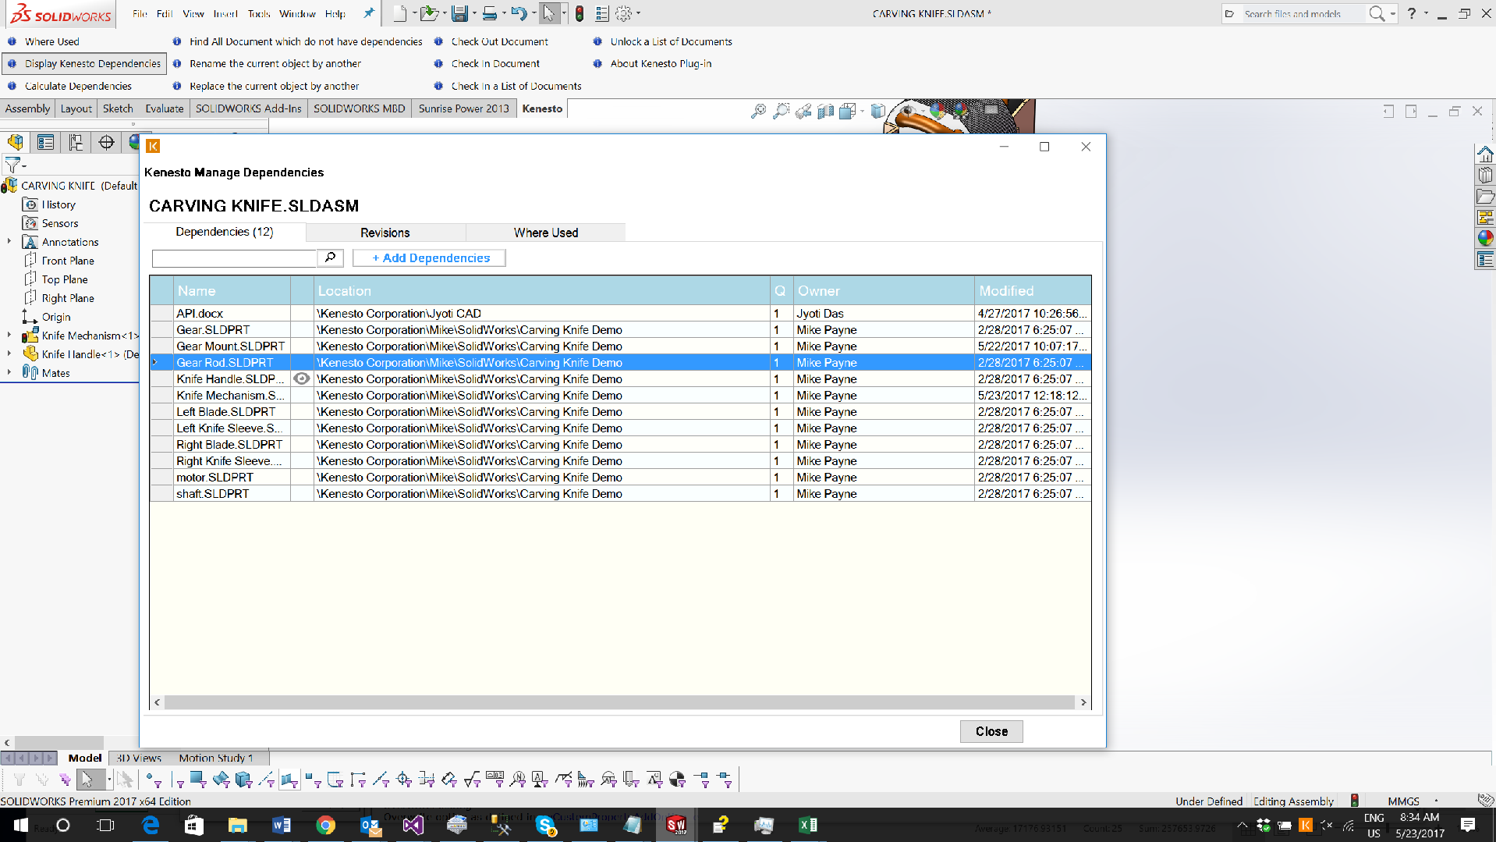Click Calculate Dependencies command
The width and height of the screenshot is (1496, 842).
pos(78,86)
